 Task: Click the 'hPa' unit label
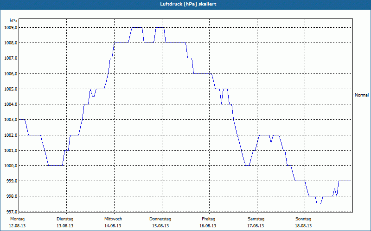pos(13,21)
